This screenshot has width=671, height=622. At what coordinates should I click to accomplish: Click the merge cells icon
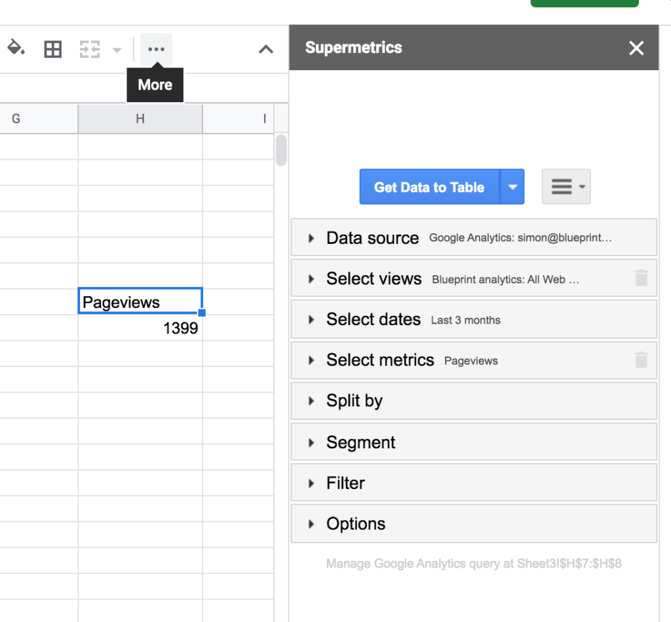[x=90, y=49]
